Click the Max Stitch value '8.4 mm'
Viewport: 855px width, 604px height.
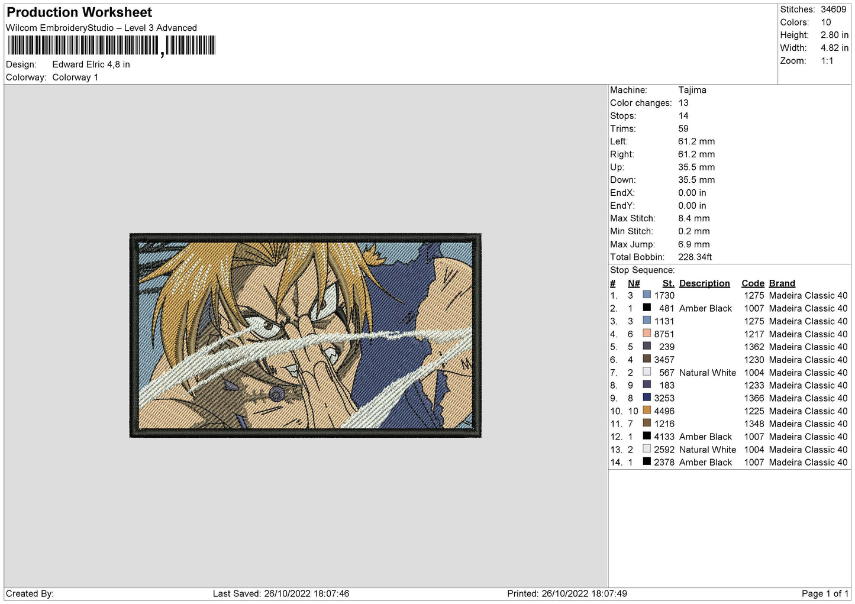694,218
